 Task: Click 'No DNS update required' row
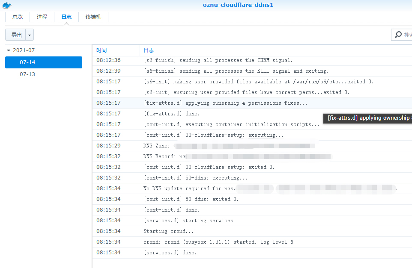tap(252, 188)
